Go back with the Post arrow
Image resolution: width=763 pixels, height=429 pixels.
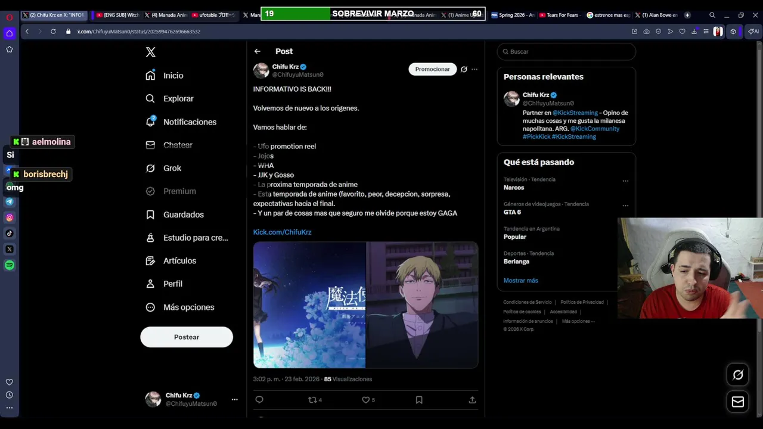click(x=257, y=51)
